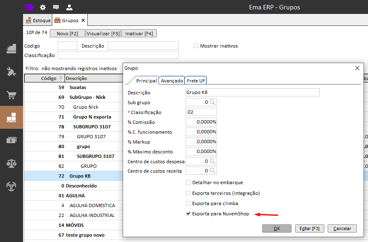The width and height of the screenshot is (368, 242).
Task: Open the package cube module in sidebar
Action: click(x=11, y=186)
